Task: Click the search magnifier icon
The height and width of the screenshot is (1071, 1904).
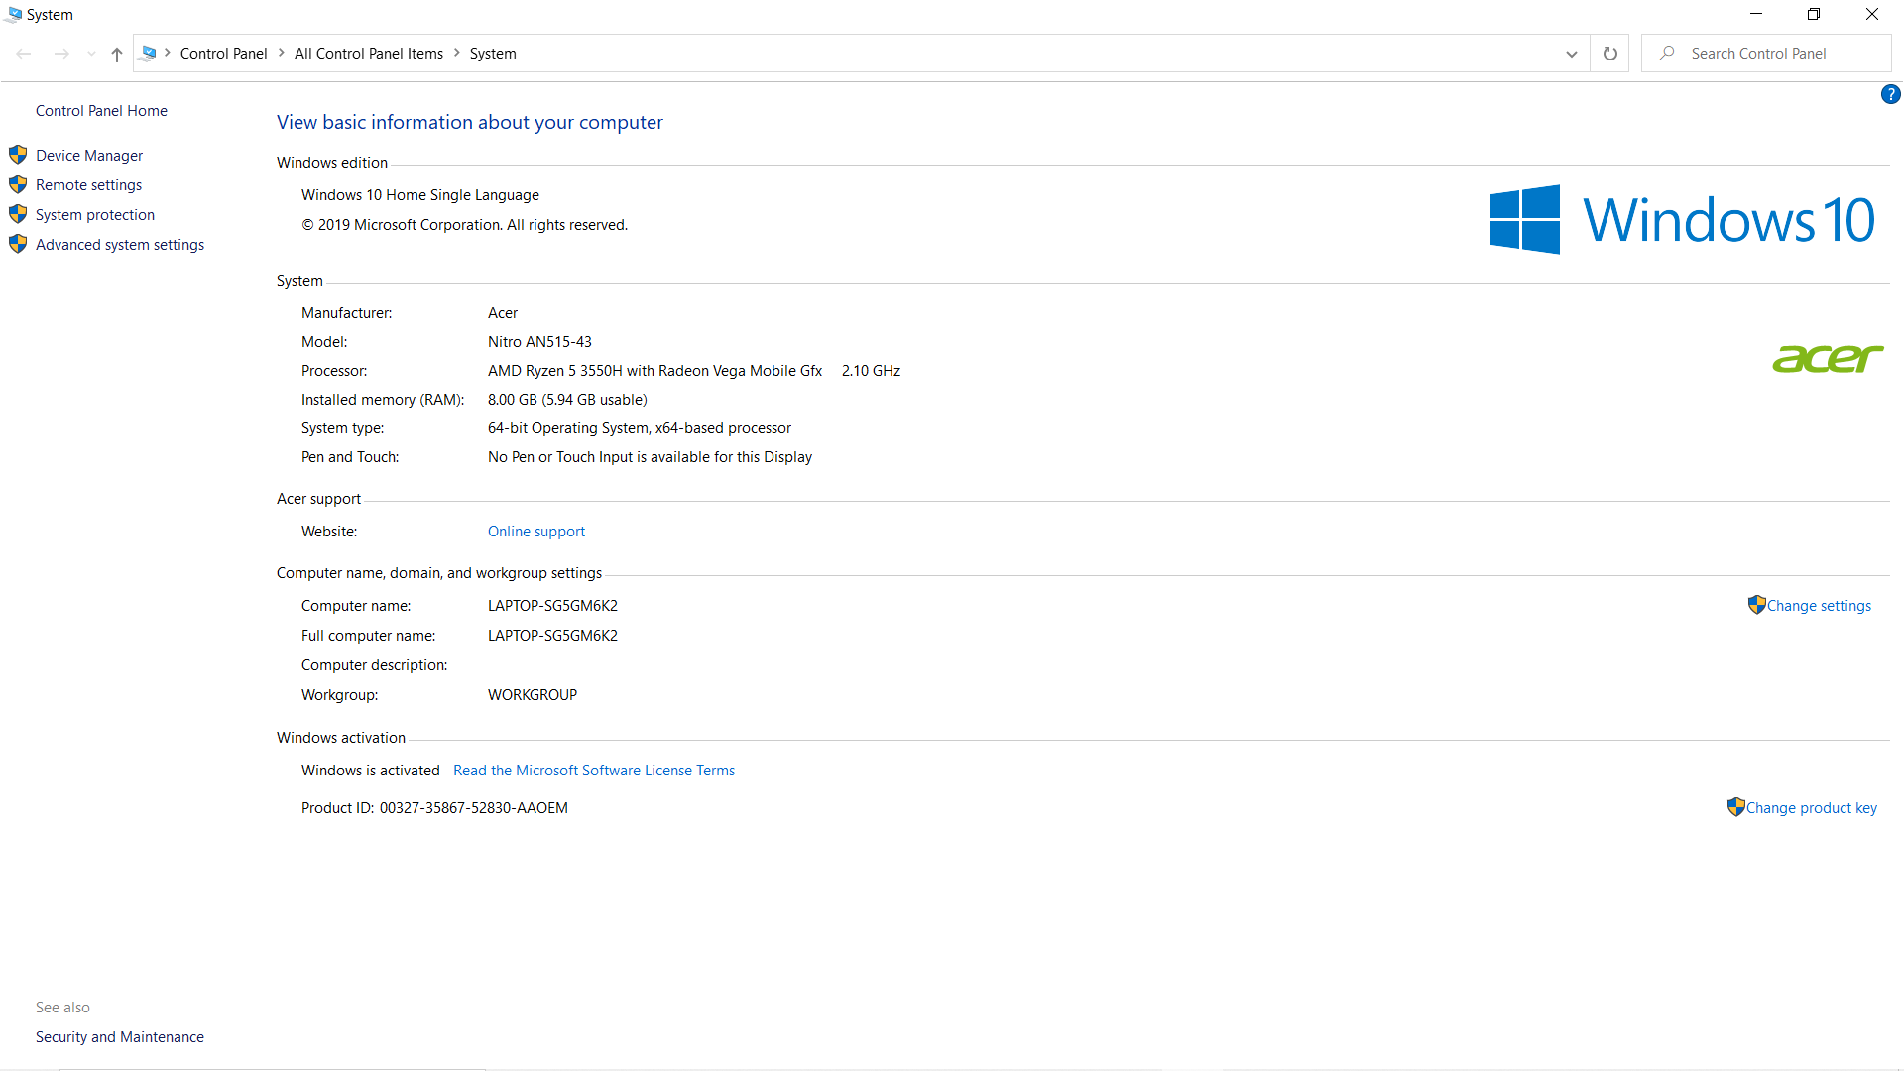Action: pyautogui.click(x=1667, y=53)
